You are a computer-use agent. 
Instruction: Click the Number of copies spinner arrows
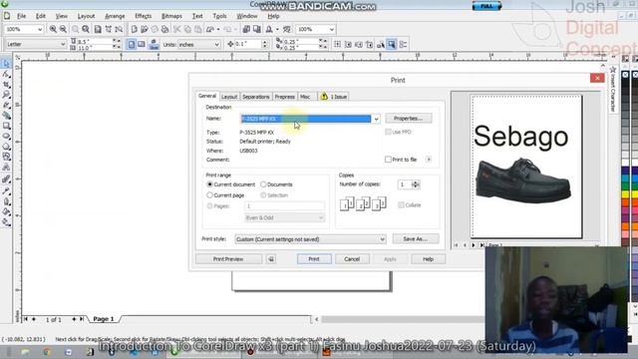(416, 184)
